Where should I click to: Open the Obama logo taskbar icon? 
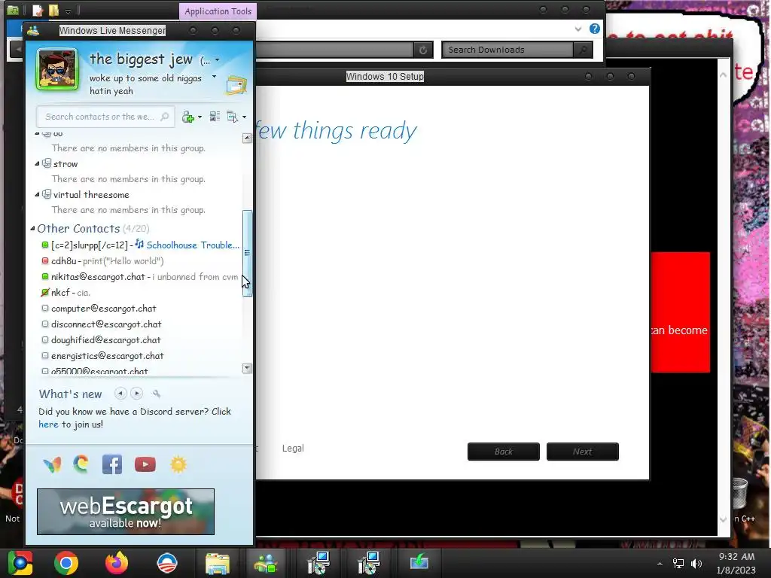pyautogui.click(x=166, y=563)
